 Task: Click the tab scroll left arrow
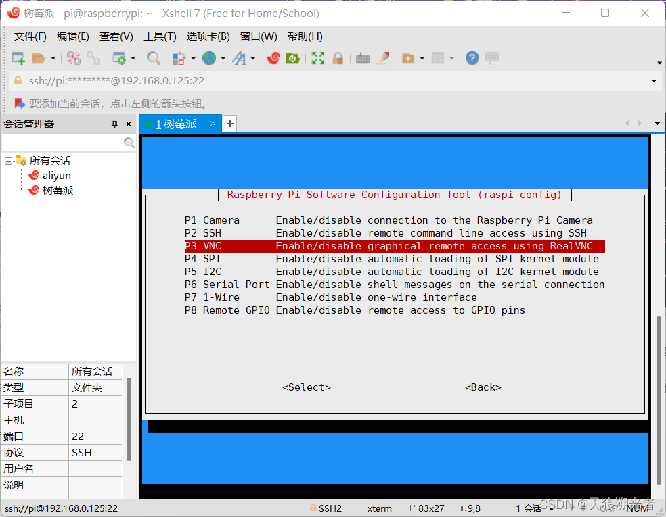point(627,124)
